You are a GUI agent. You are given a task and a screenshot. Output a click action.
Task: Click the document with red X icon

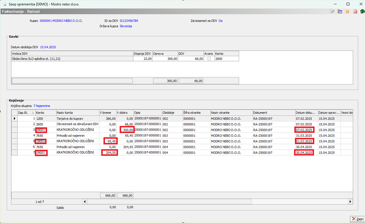tap(355, 12)
